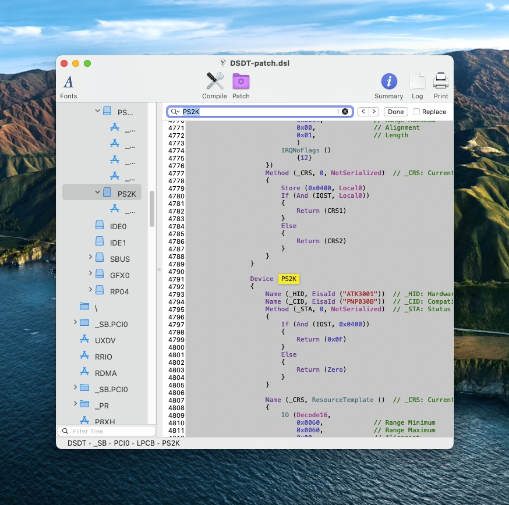
Task: Expand the GFX0 device node
Action: [90, 273]
